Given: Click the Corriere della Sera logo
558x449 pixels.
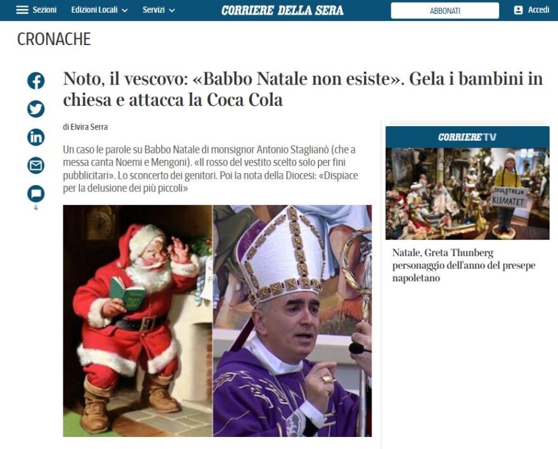Looking at the screenshot, I should (x=282, y=10).
